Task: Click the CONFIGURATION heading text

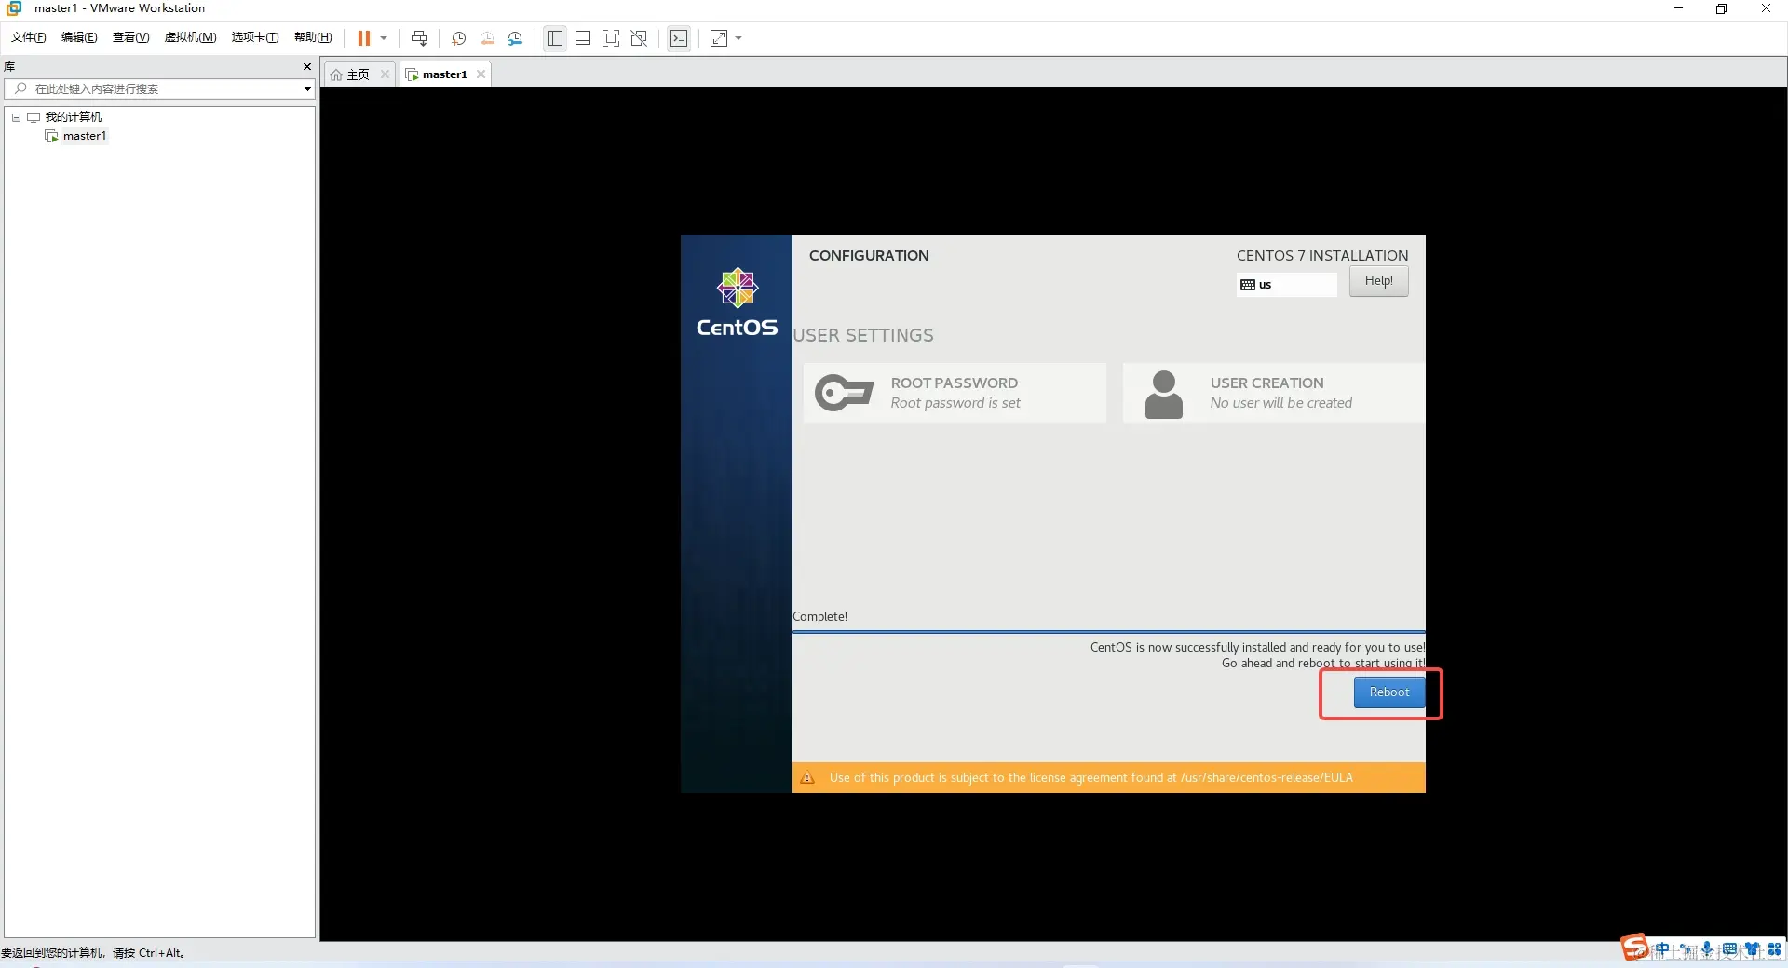Action: (869, 256)
